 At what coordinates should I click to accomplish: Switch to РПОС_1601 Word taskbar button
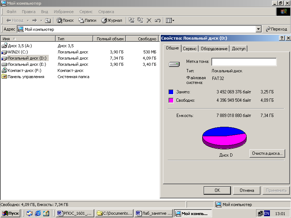[75, 213]
